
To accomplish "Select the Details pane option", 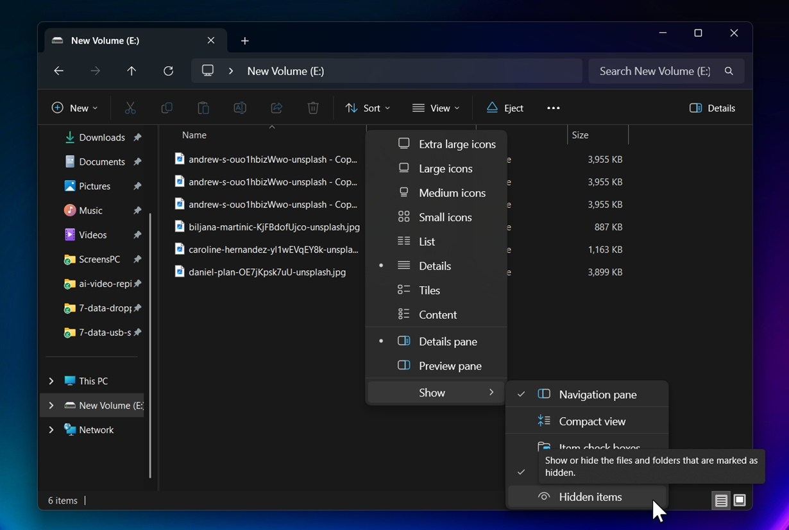I will [x=447, y=341].
